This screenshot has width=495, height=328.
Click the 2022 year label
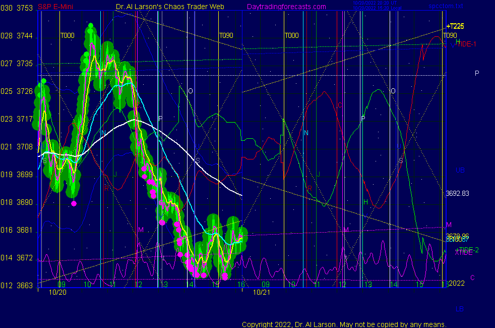[457, 283]
